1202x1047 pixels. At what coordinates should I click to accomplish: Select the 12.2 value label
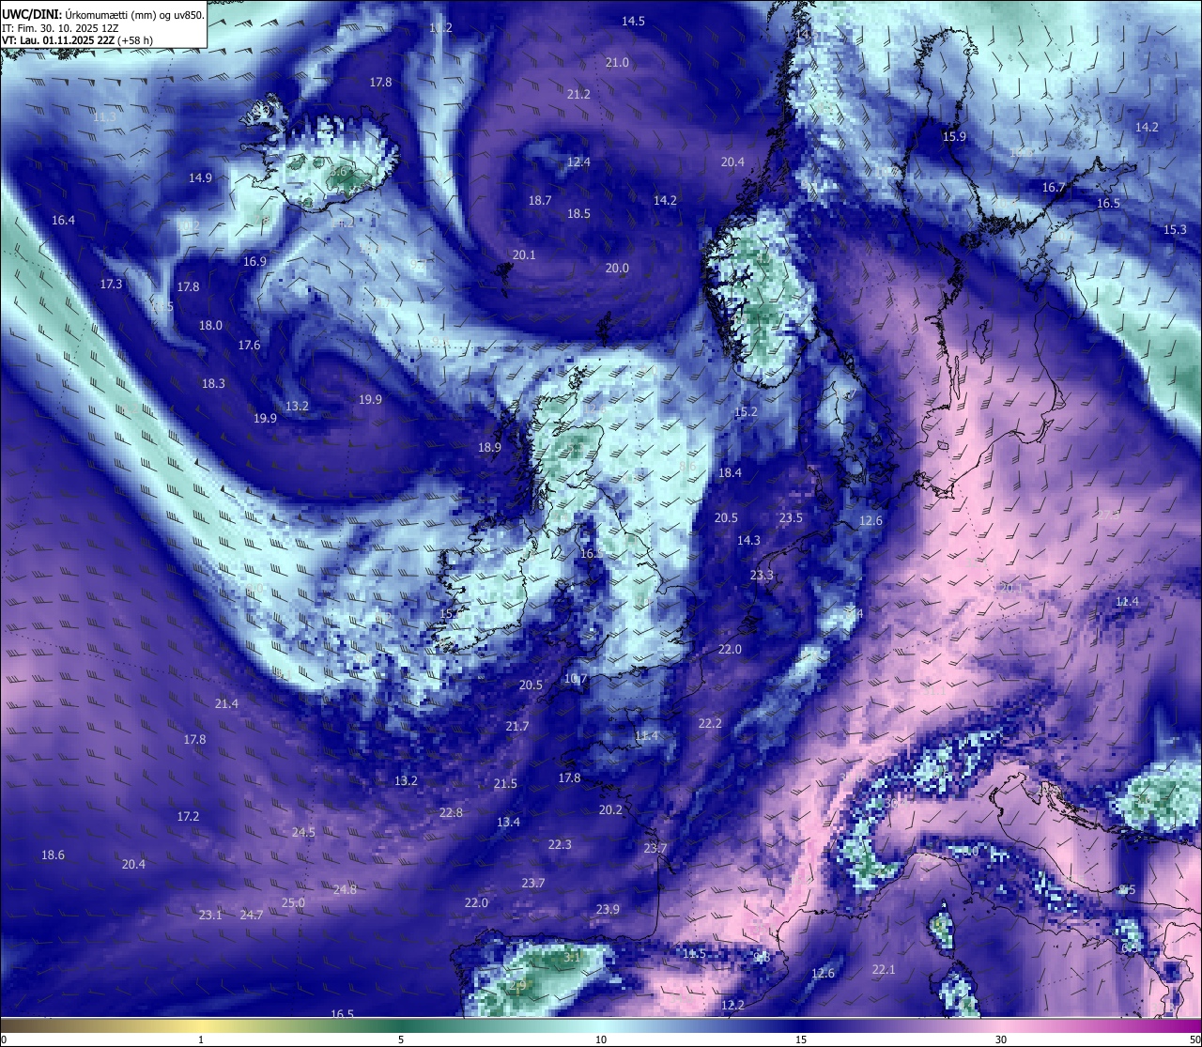[732, 1006]
